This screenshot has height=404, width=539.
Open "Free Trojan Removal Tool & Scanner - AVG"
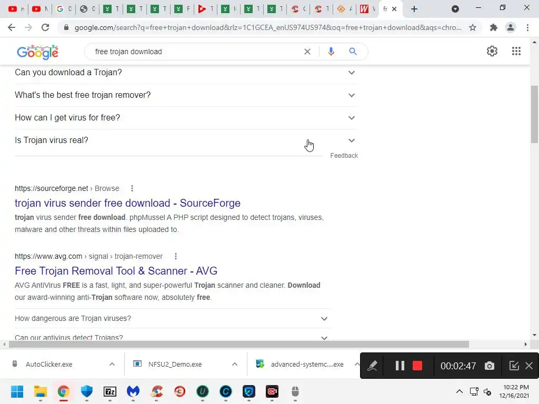tap(116, 271)
